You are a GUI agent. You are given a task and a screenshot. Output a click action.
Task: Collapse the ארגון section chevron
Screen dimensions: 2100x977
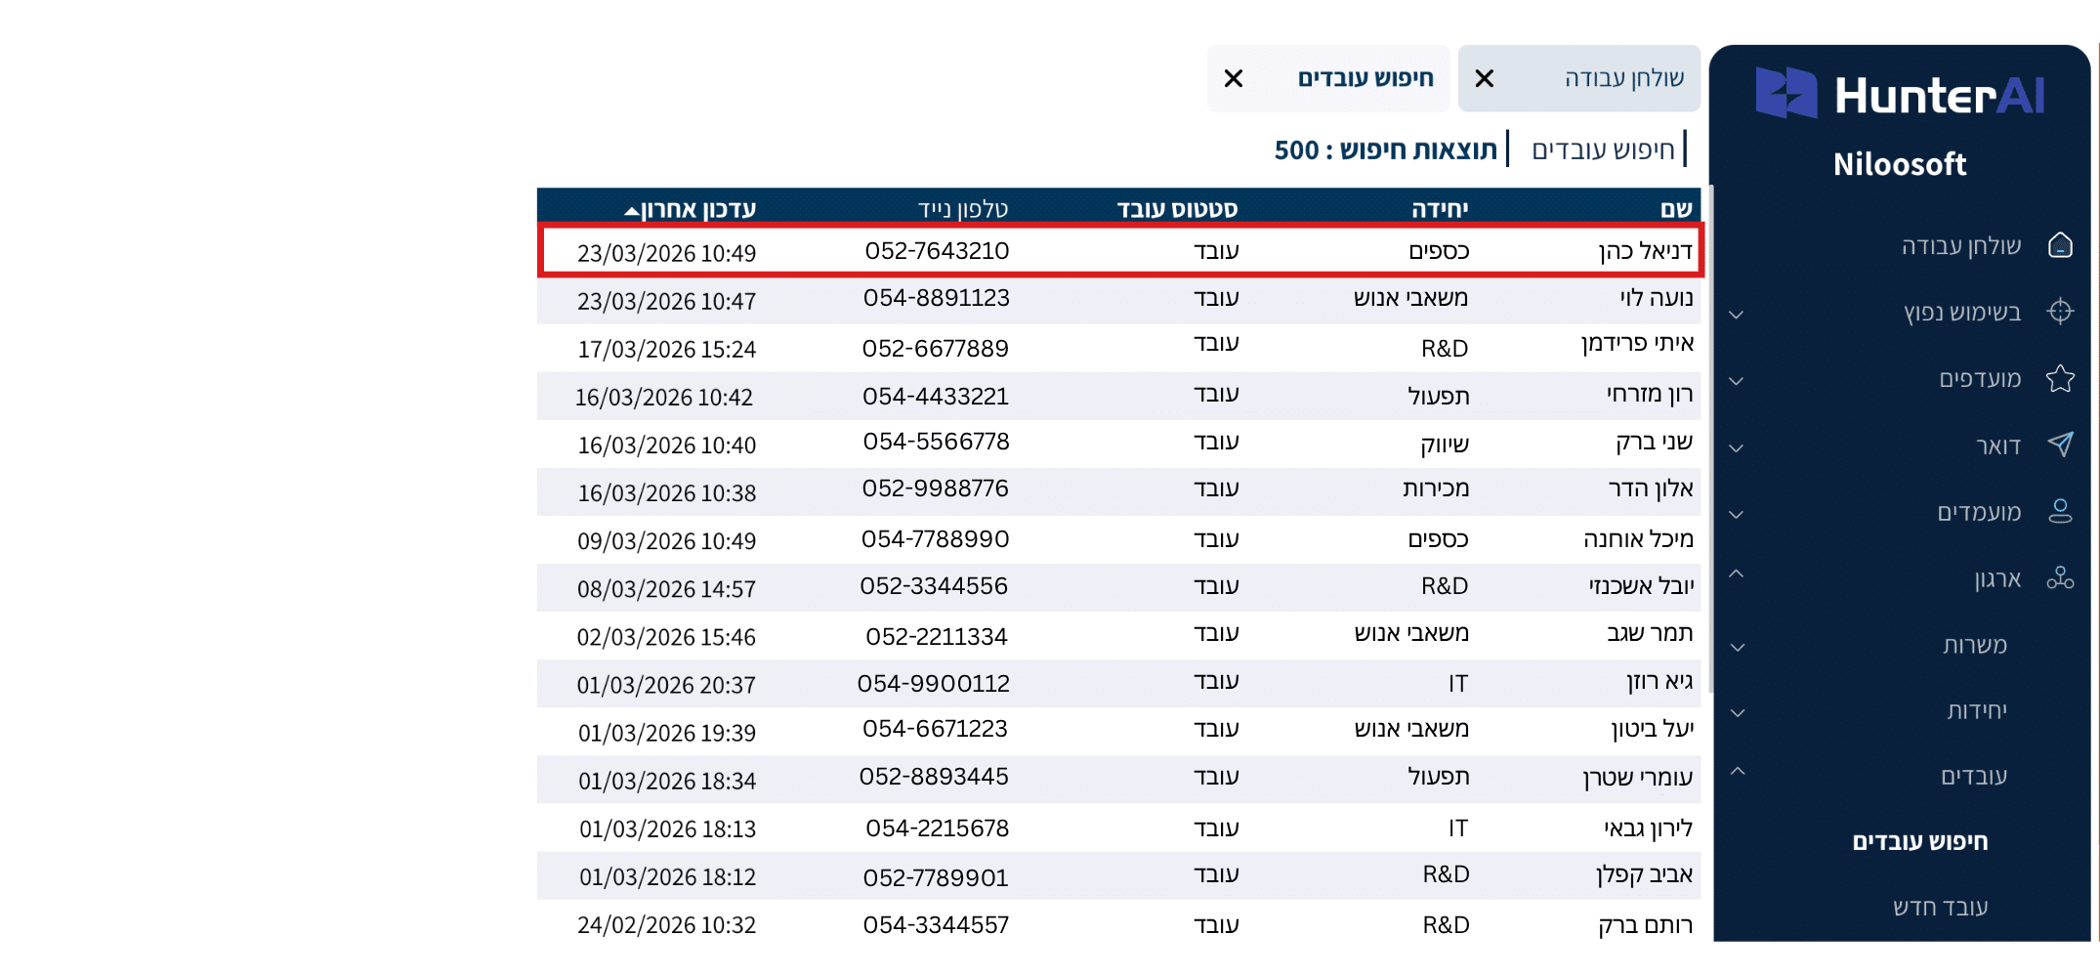(1736, 573)
